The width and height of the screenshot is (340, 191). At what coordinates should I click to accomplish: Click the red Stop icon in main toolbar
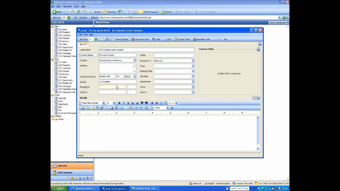coord(72,12)
